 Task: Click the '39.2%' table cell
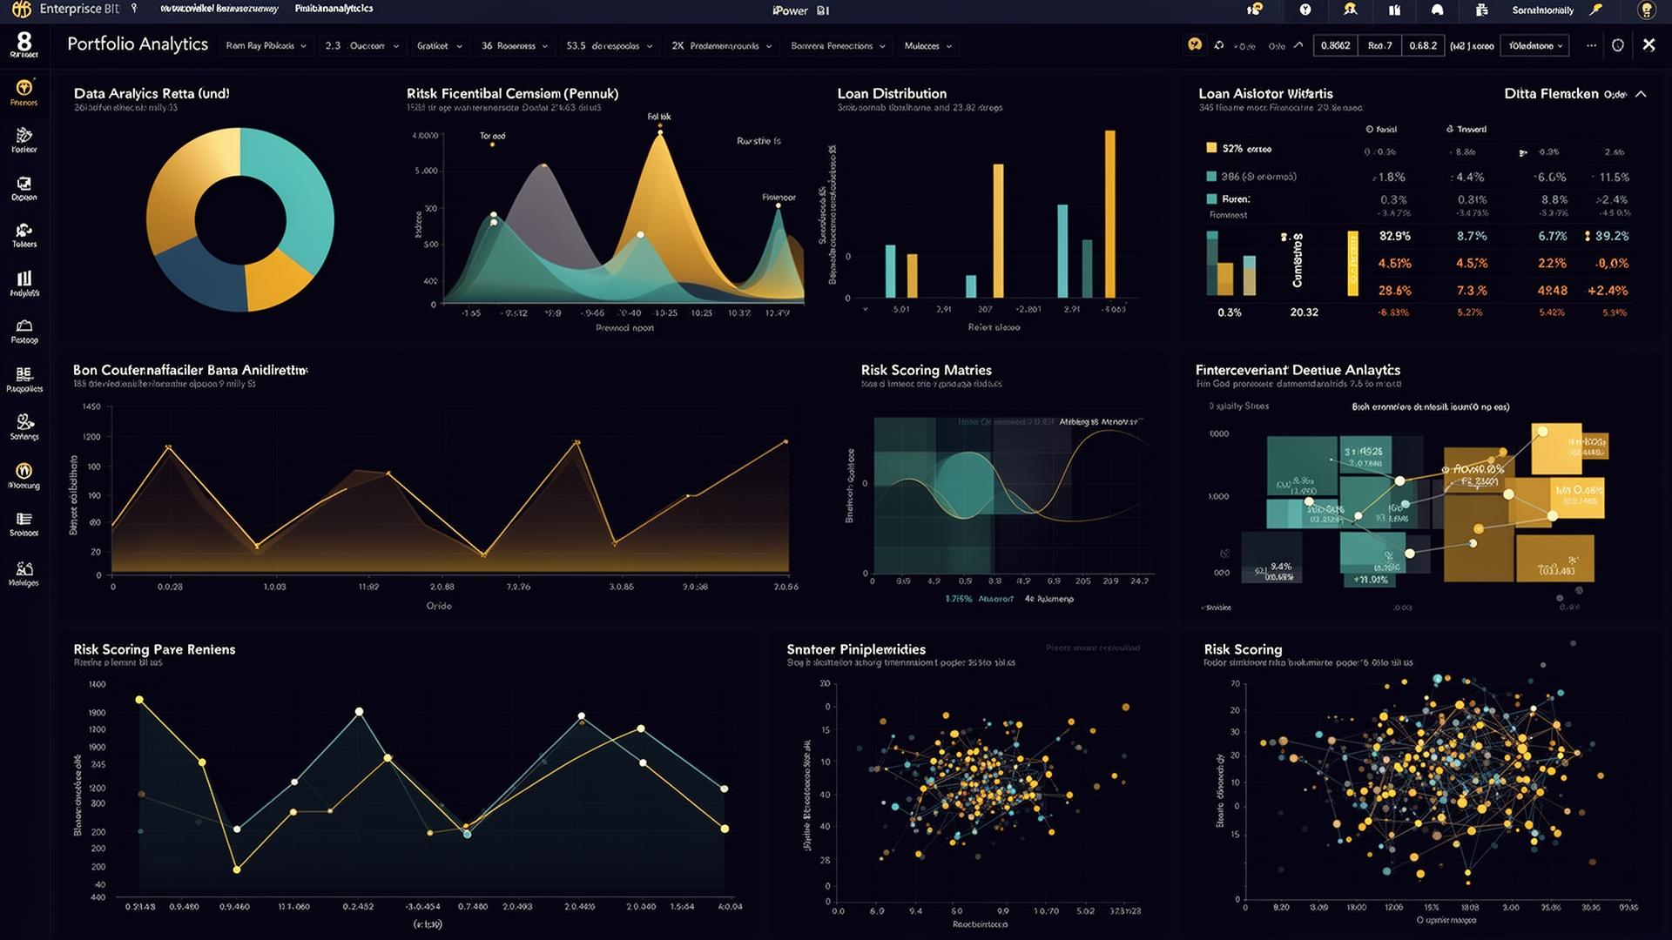(1612, 236)
